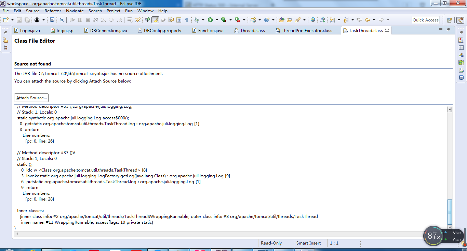Open Type Hierarchy icon in left trim
Image resolution: width=467 pixels, height=251 pixels.
pyautogui.click(x=5, y=48)
